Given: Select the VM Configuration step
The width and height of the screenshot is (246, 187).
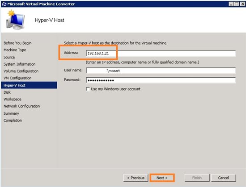Looking at the screenshot, I should tap(17, 78).
